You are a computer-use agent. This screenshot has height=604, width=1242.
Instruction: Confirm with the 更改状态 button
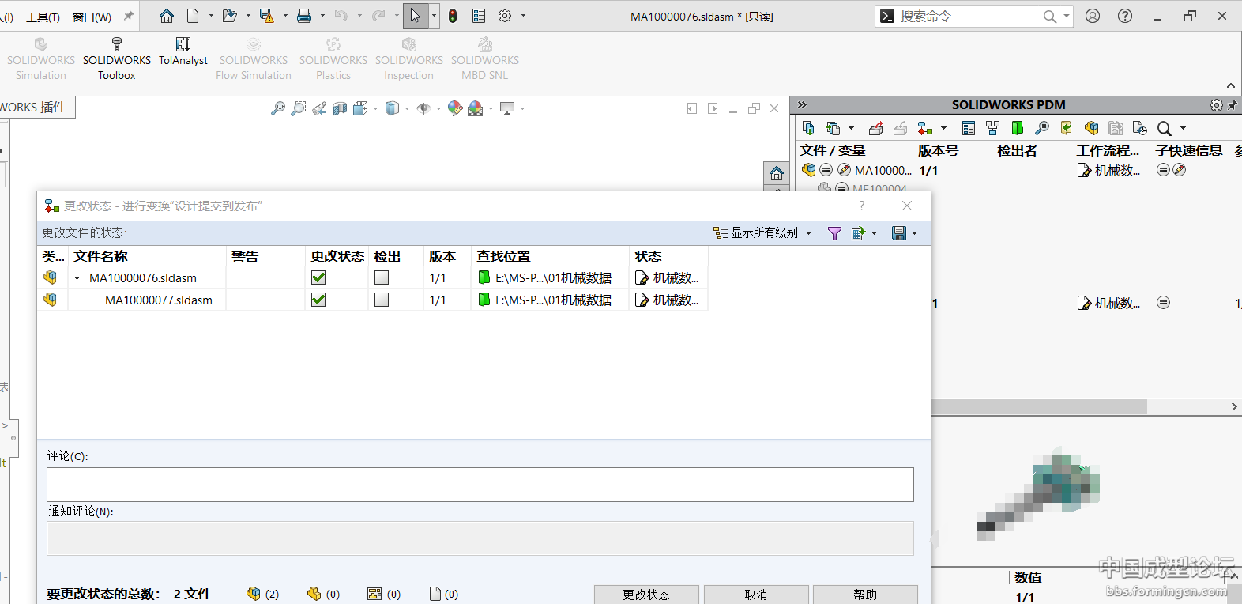[646, 595]
